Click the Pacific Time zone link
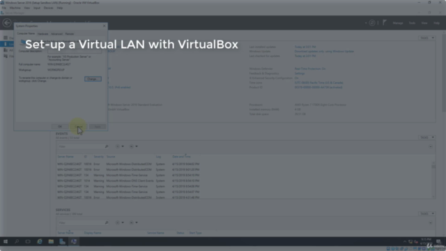This screenshot has height=251, width=446. click(x=318, y=83)
